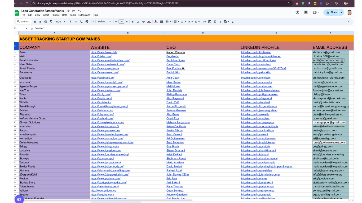Screen dimensions: 362x203
Task: Open the Extensions menu
Action: pos(84,15)
